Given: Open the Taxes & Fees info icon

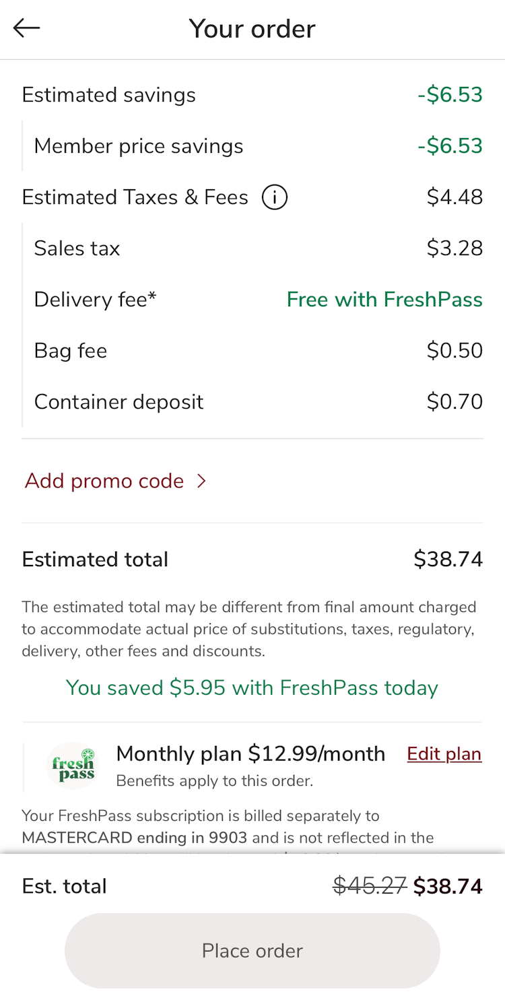Looking at the screenshot, I should [275, 197].
